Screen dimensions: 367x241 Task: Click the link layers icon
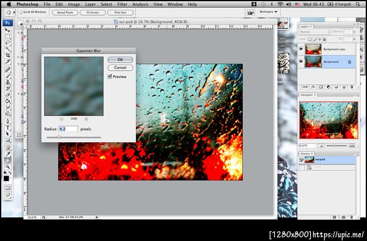(305, 87)
